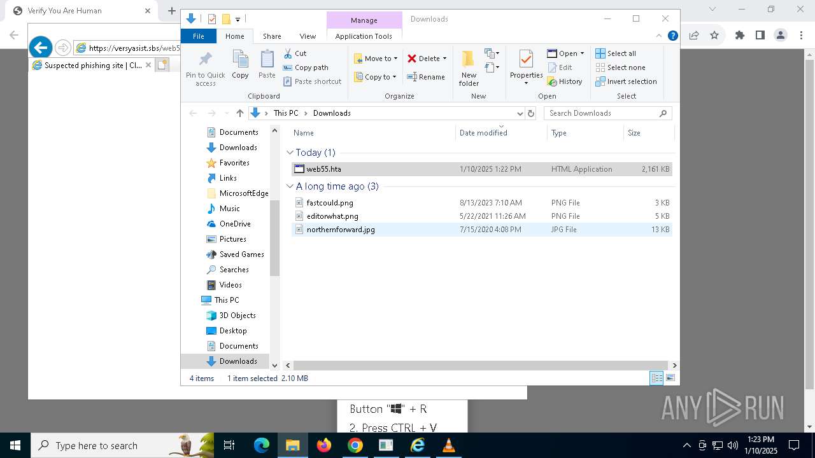
Task: Open the Copy to dropdown
Action: pyautogui.click(x=376, y=77)
